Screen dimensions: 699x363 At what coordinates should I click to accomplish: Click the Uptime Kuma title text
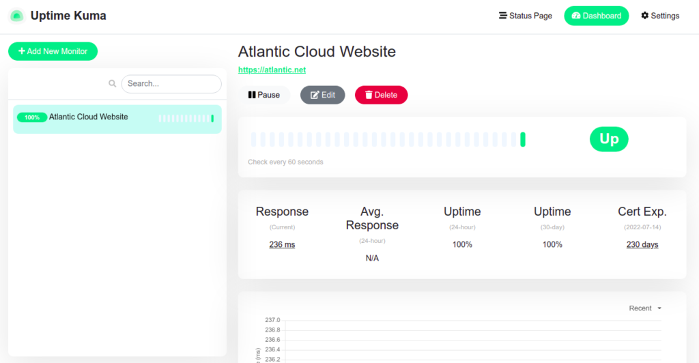[68, 16]
